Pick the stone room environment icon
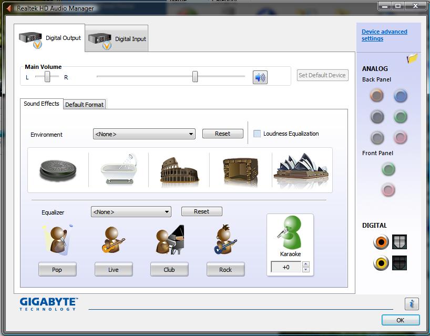 (241, 170)
